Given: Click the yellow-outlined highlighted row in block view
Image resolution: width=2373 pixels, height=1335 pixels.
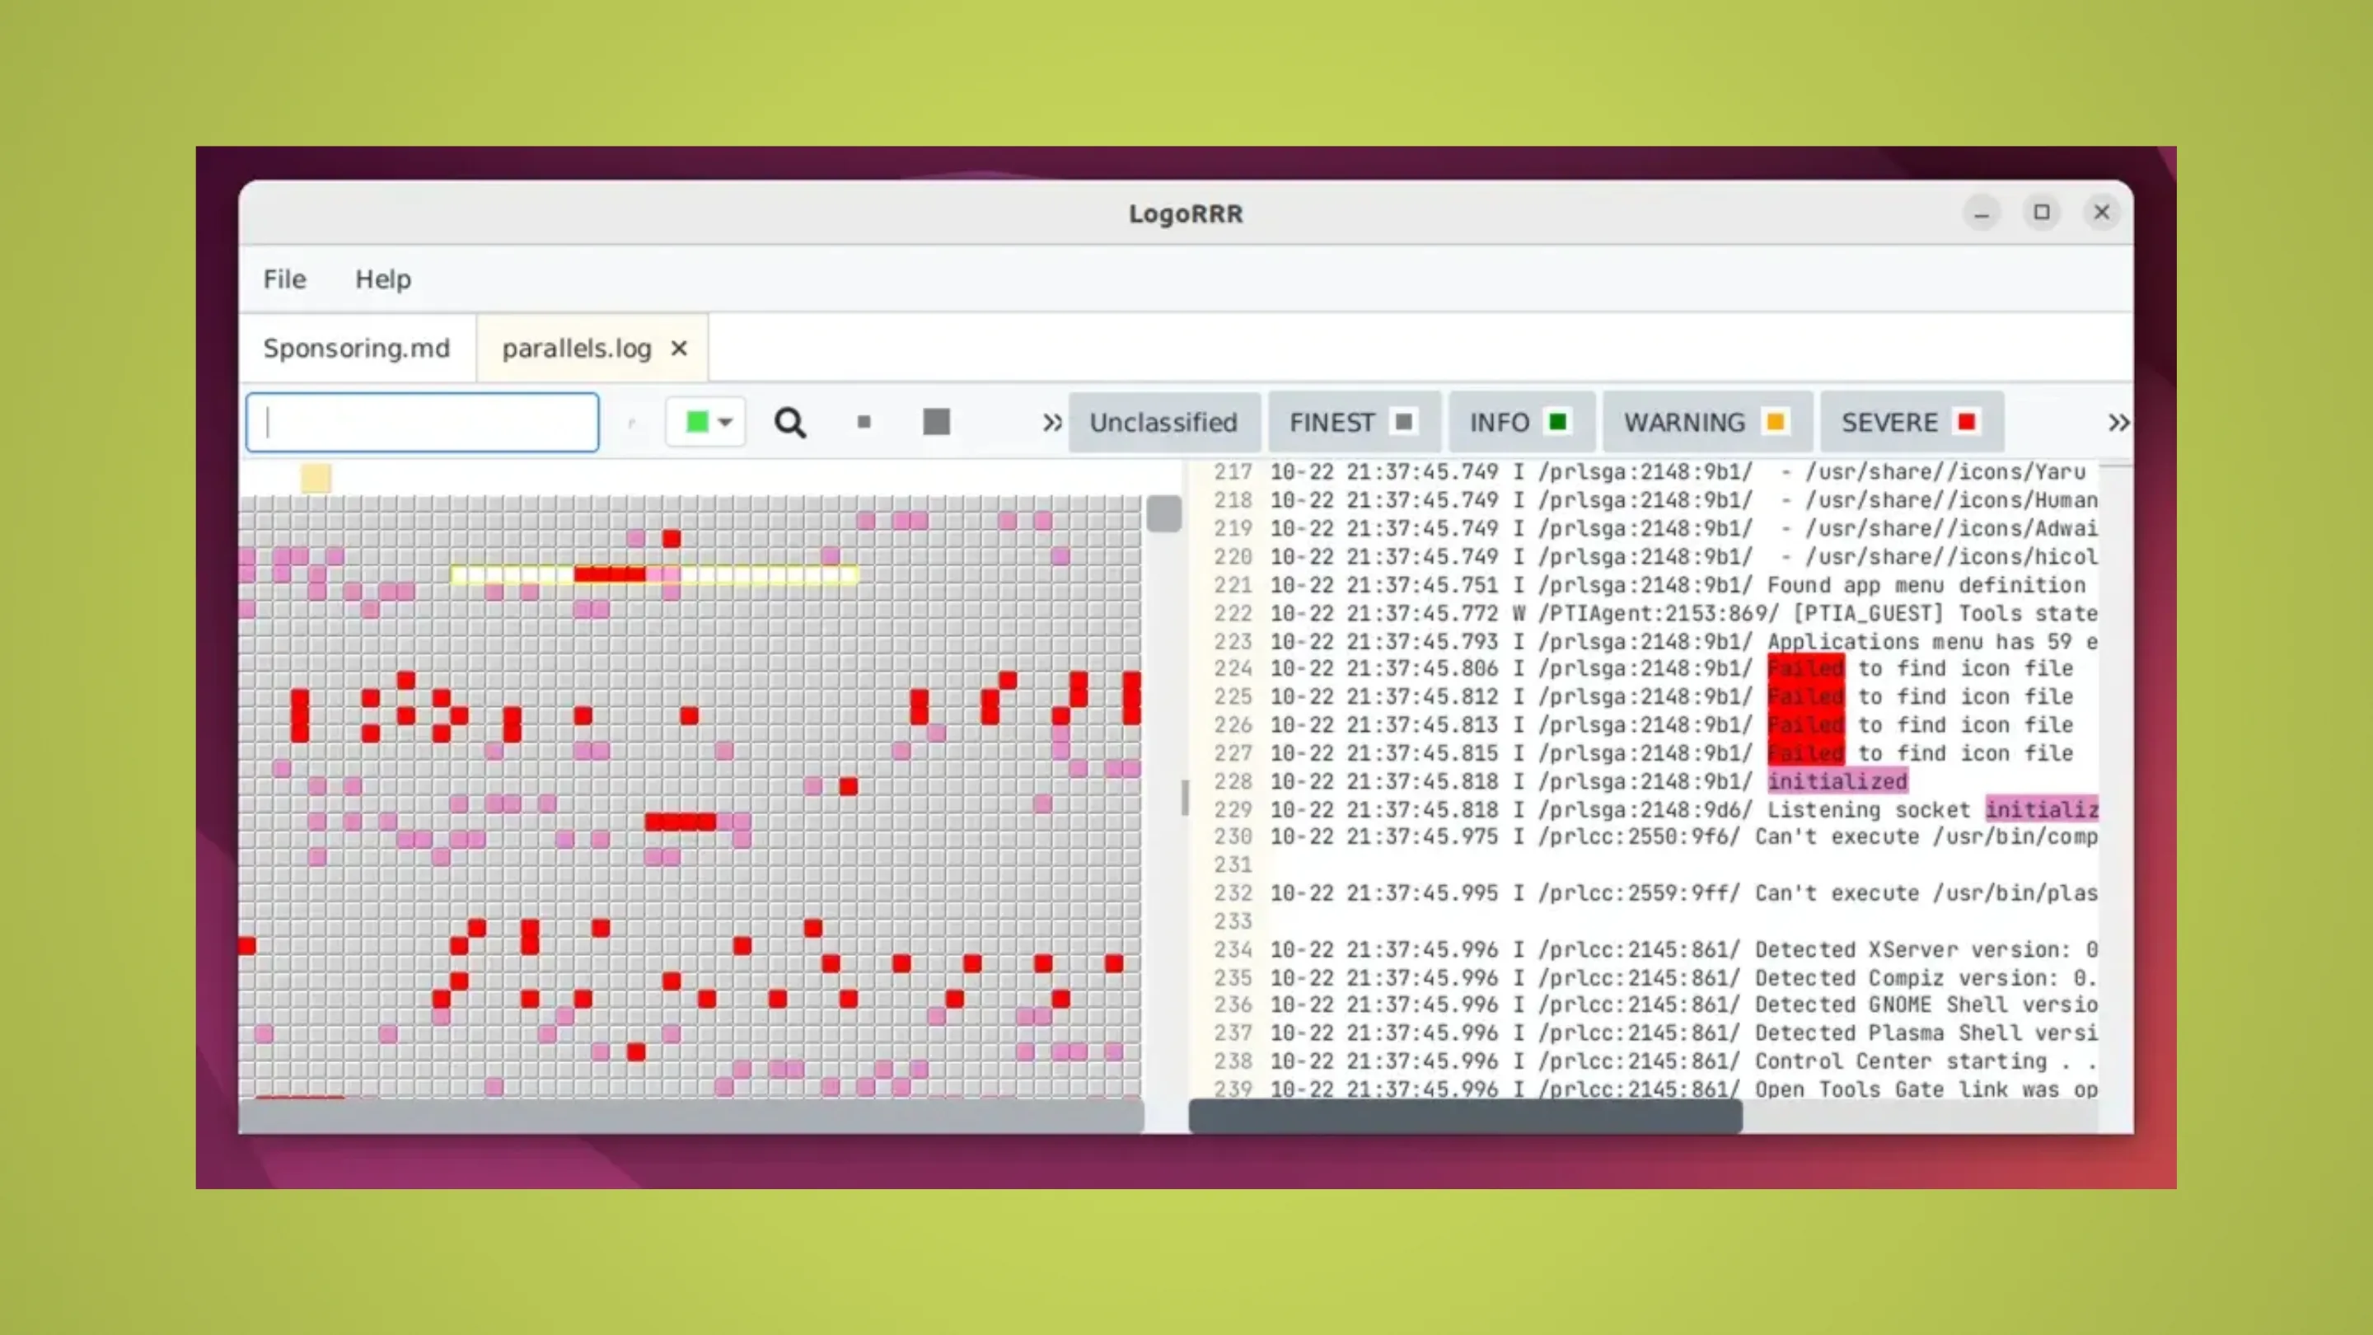Looking at the screenshot, I should point(654,575).
